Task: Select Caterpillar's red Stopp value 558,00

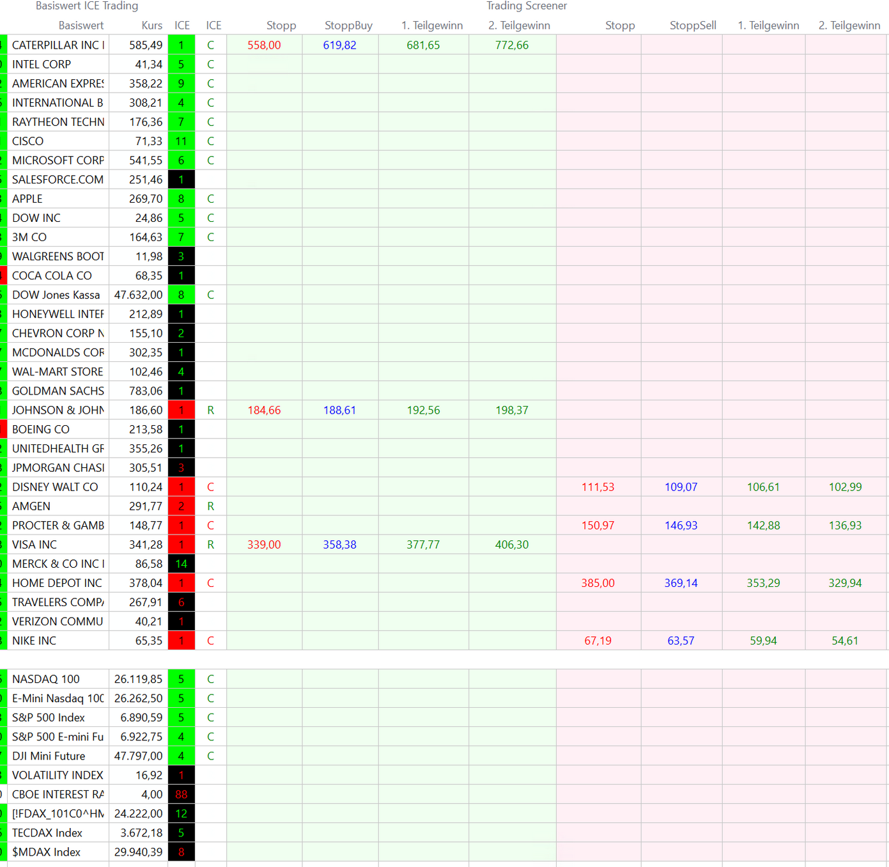Action: [x=264, y=45]
